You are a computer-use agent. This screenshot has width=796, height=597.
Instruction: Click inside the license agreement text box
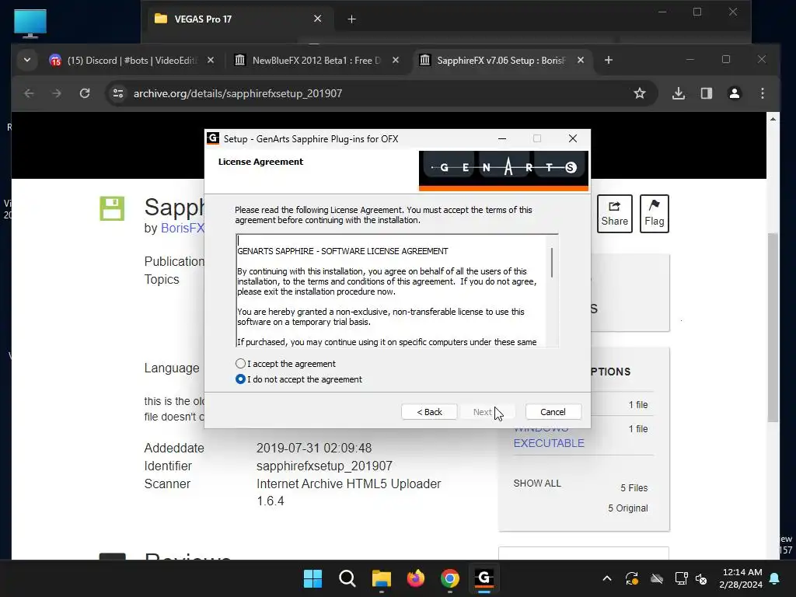click(392, 291)
